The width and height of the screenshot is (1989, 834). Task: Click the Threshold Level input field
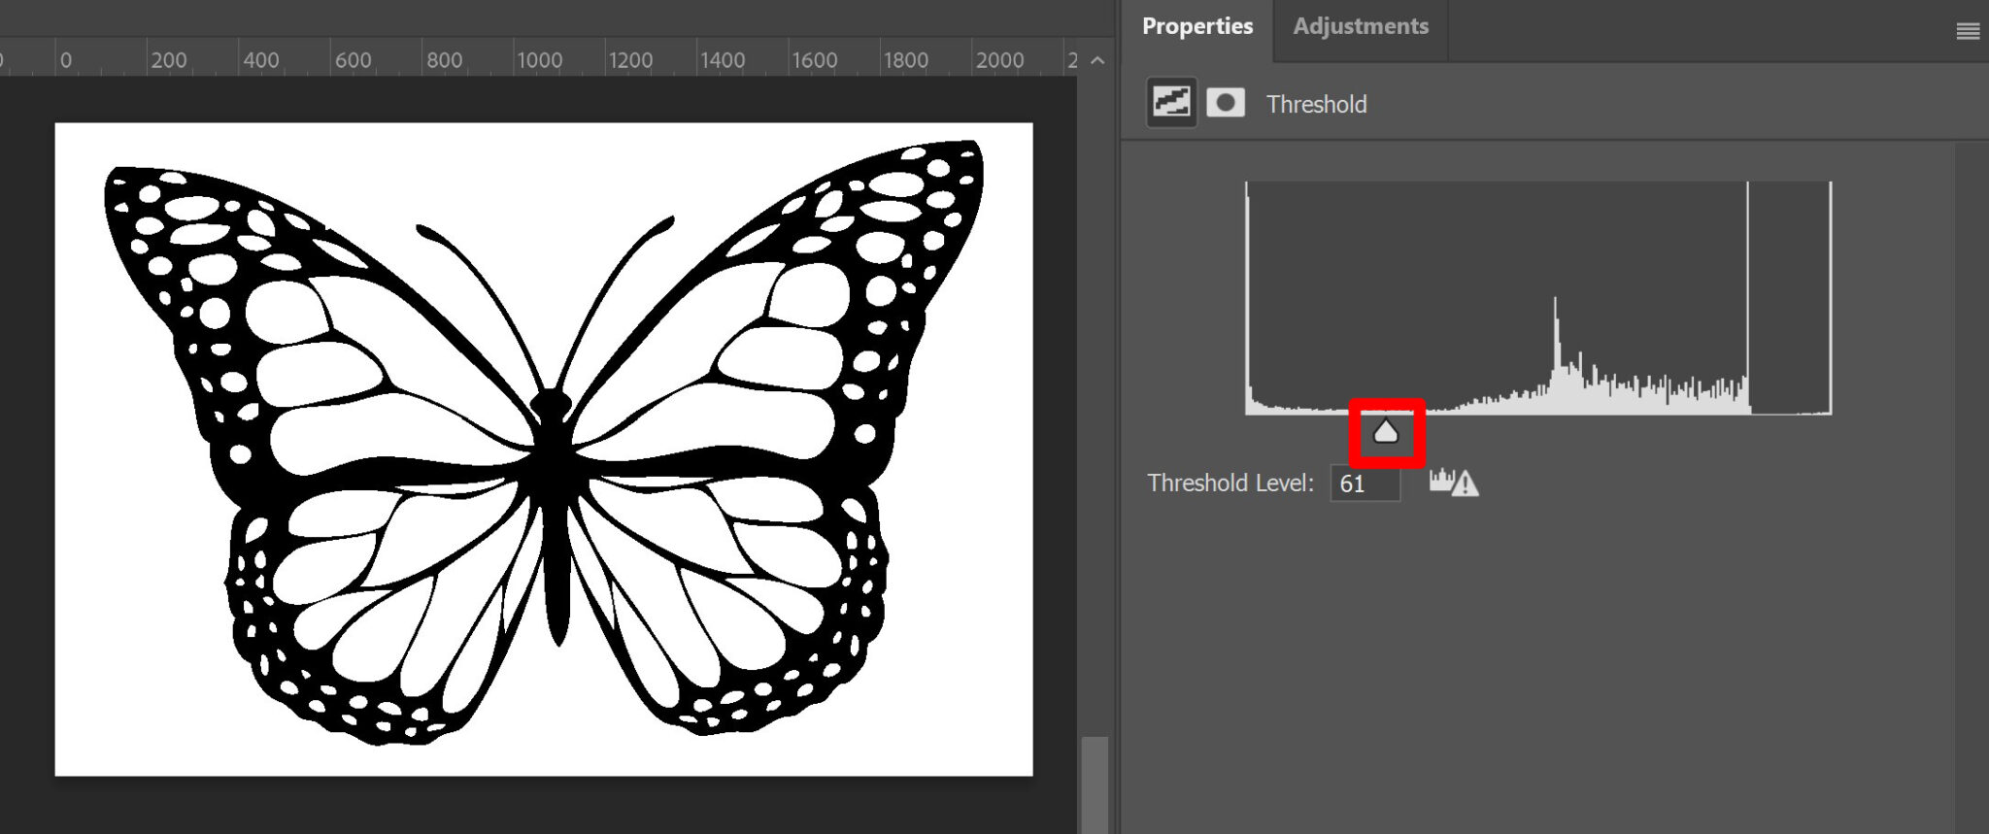1365,484
